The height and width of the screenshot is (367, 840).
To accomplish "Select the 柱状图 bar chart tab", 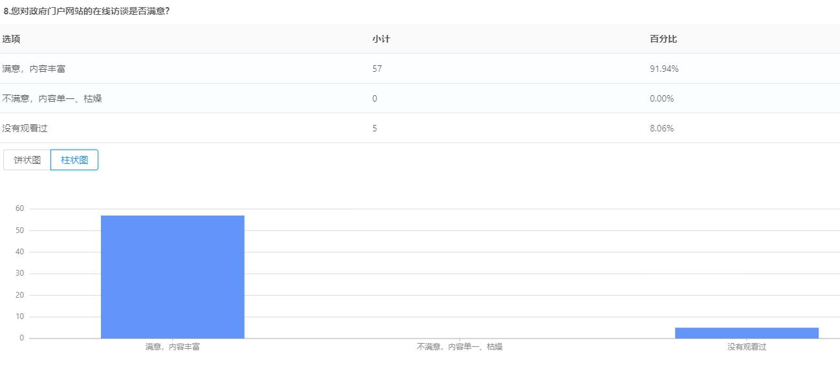I will pyautogui.click(x=74, y=160).
